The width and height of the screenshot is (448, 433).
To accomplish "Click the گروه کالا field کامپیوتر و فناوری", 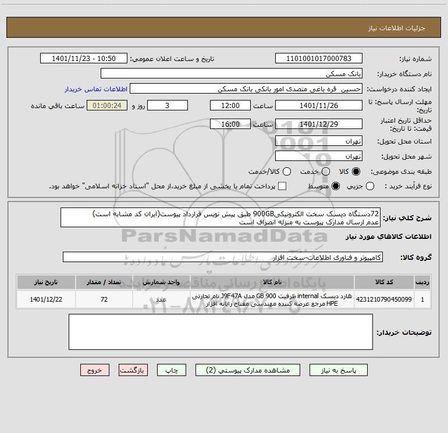I will (x=223, y=257).
